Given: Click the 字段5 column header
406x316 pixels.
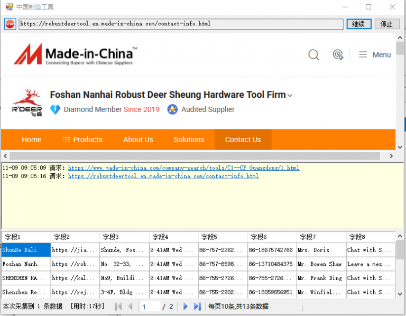Looking at the screenshot, I should point(223,237).
